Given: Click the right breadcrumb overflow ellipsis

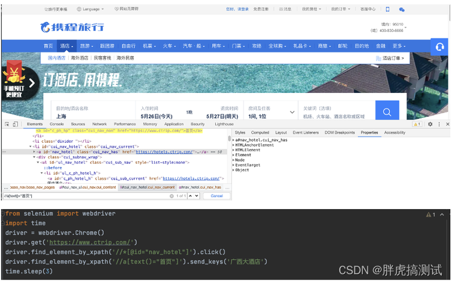Looking at the screenshot, I should click(227, 188).
